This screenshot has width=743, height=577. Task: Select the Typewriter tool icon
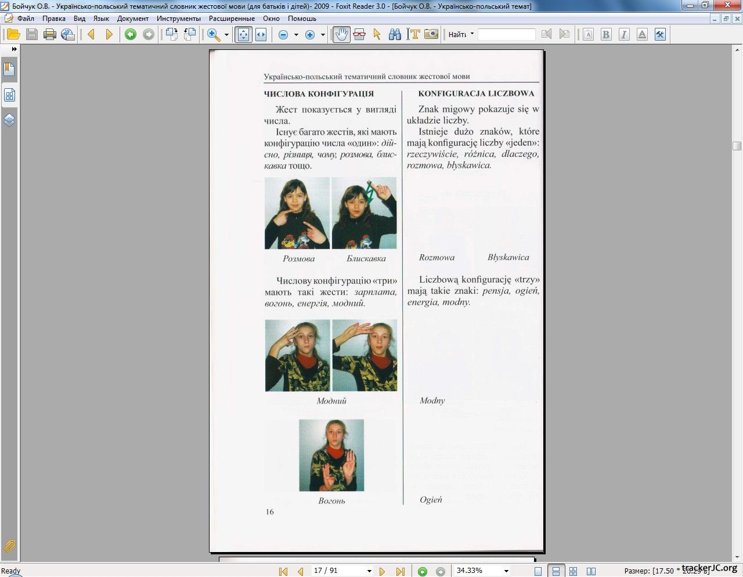tap(413, 35)
